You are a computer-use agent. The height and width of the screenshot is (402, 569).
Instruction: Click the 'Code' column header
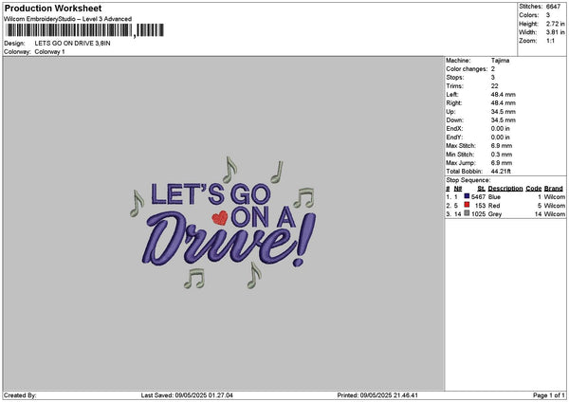click(533, 189)
